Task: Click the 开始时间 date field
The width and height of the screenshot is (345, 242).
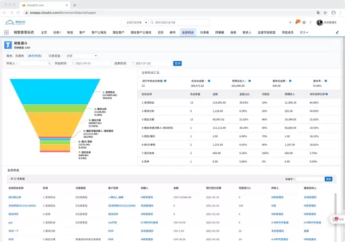Action: pos(87,63)
